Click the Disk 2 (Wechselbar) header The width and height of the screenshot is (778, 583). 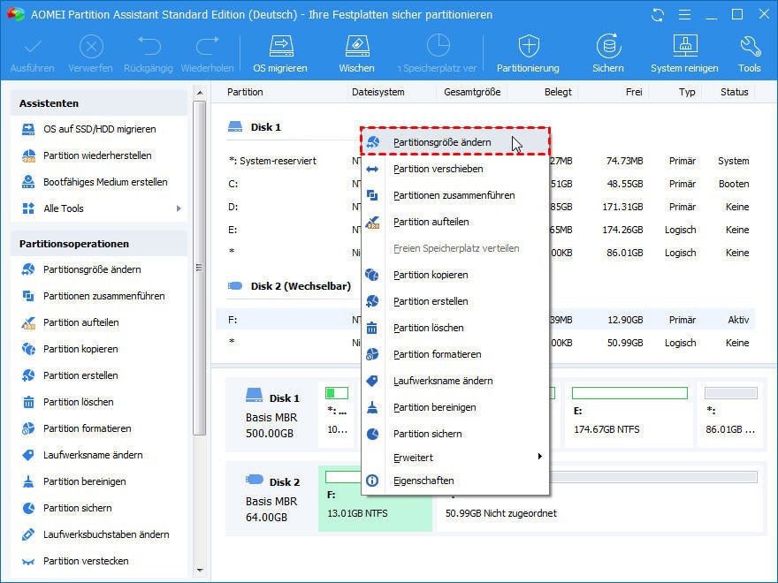tap(289, 286)
